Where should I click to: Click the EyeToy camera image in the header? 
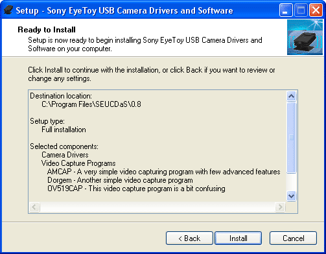pyautogui.click(x=305, y=37)
